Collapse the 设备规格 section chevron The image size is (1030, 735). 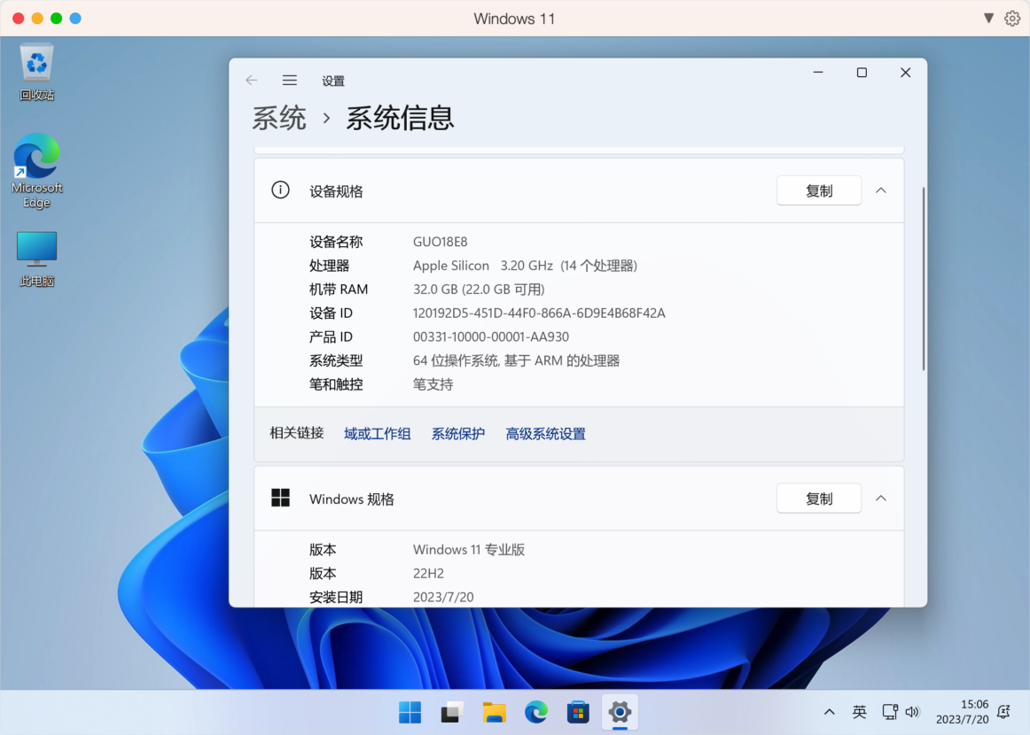[x=881, y=190]
